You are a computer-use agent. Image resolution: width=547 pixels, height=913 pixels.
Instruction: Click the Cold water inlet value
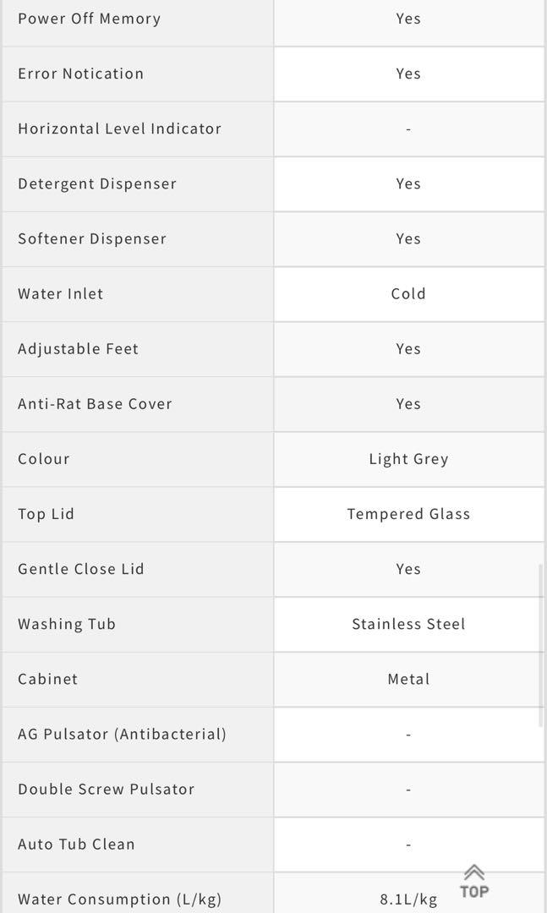click(408, 293)
